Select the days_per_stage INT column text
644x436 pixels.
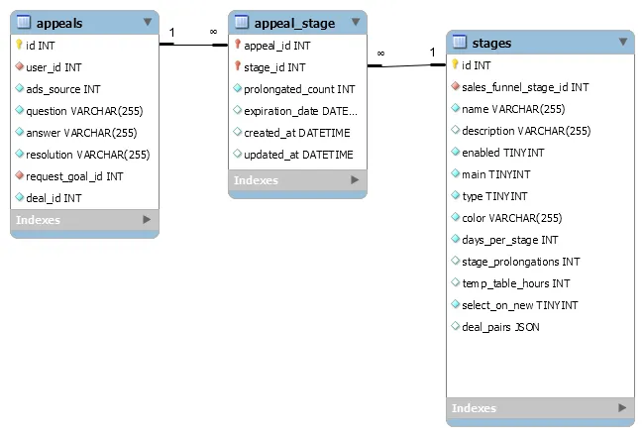(x=510, y=240)
